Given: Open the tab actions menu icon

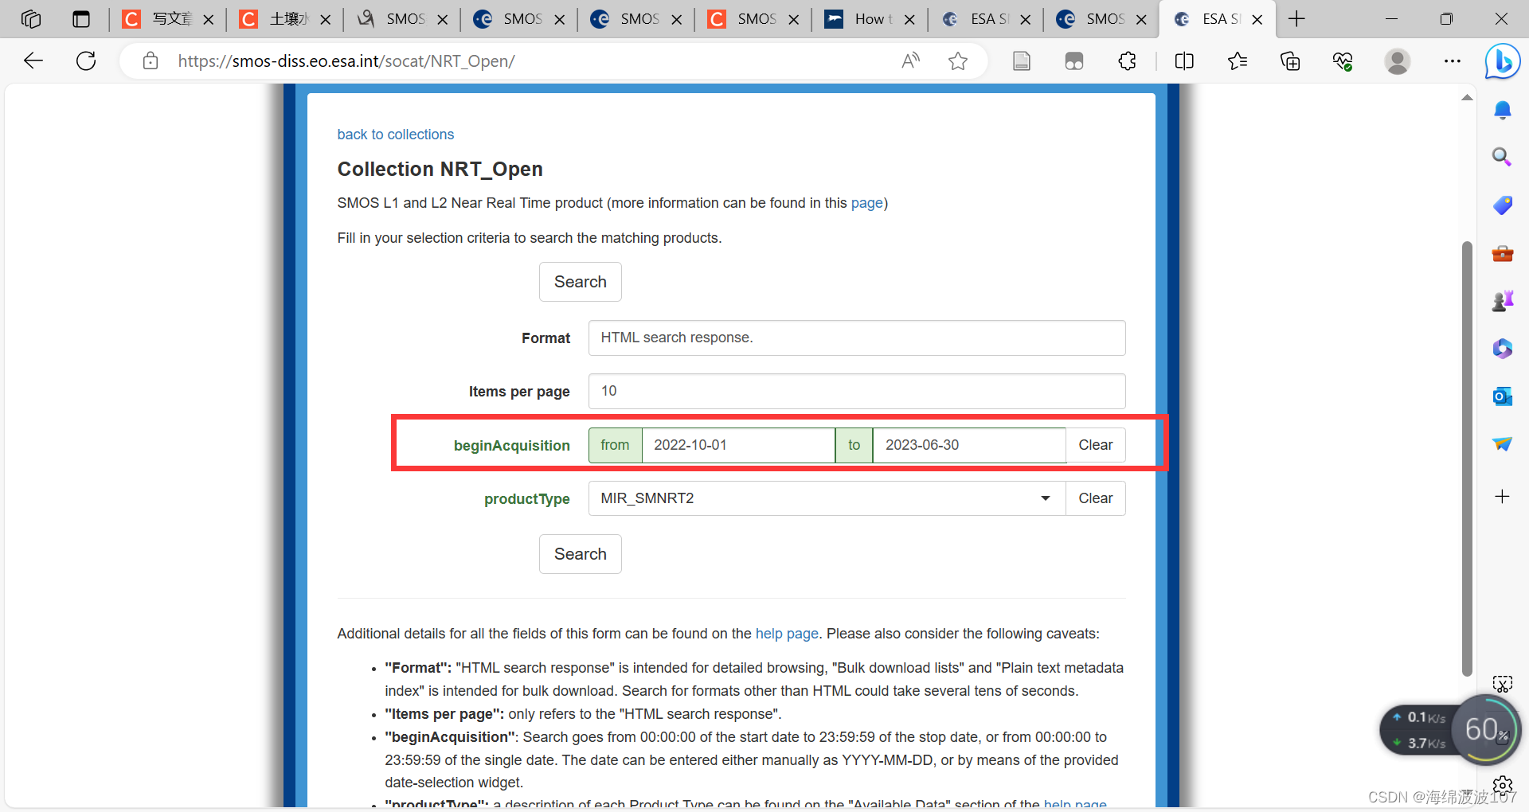Looking at the screenshot, I should tap(81, 19).
